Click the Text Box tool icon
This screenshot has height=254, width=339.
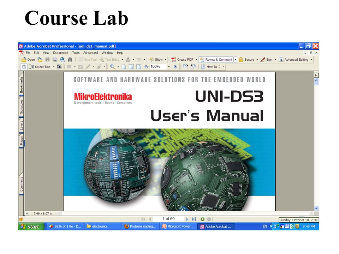(80, 67)
